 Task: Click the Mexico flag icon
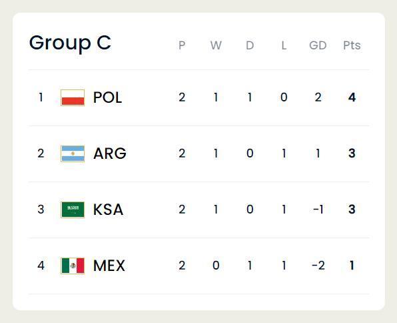pyautogui.click(x=73, y=266)
